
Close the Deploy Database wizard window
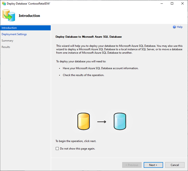tap(182, 4)
